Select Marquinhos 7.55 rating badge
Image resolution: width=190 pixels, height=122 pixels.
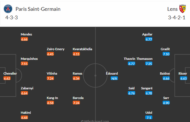click(x=24, y=64)
